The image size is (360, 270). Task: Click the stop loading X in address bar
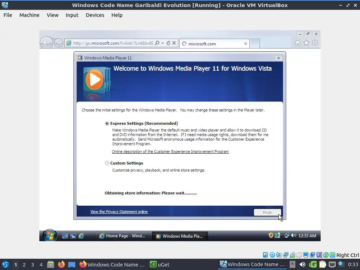tap(174, 43)
